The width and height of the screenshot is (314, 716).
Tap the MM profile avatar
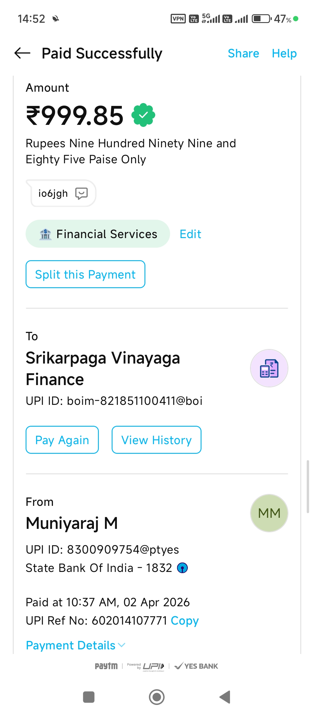269,513
